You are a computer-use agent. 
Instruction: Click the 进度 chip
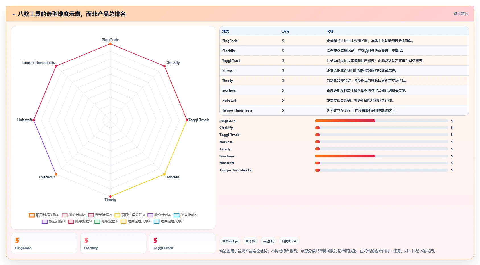point(268,241)
